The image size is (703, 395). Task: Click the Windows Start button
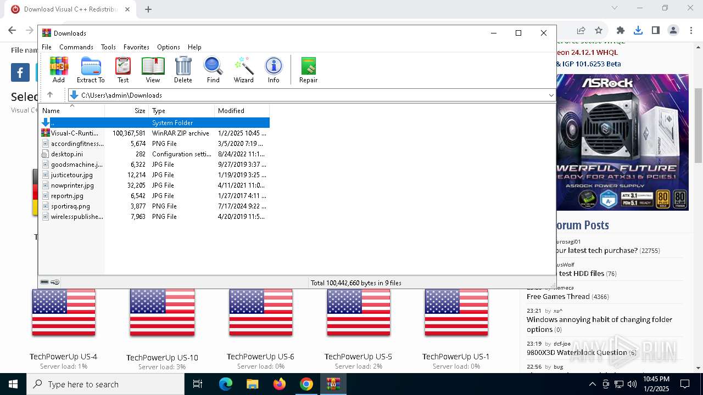click(13, 384)
